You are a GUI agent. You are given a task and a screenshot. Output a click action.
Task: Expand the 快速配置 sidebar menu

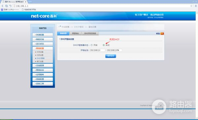43,35
